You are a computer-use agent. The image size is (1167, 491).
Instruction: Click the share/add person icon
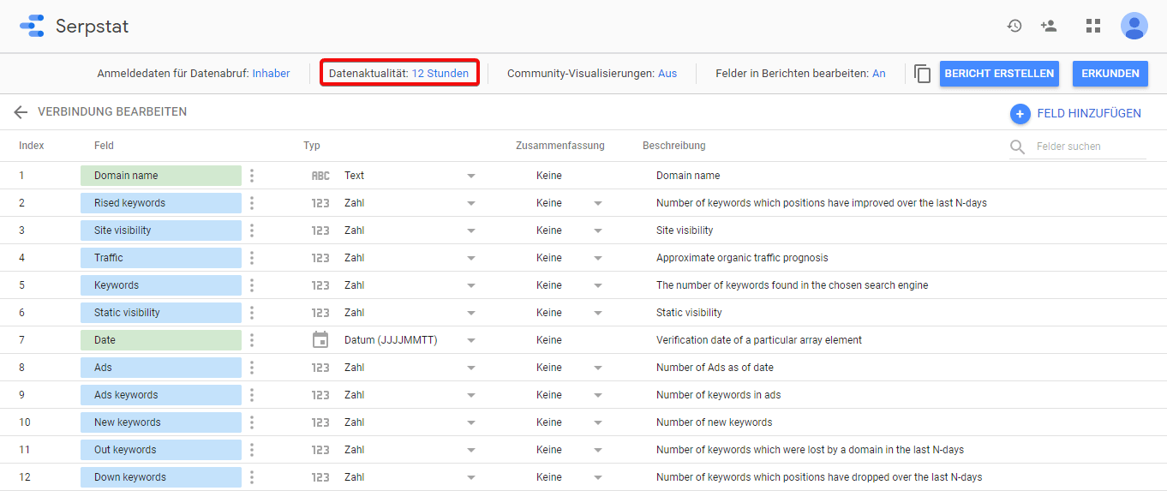1049,26
